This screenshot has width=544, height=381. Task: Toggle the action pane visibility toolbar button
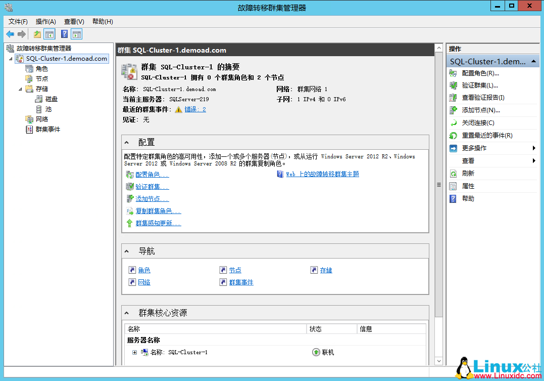click(76, 34)
